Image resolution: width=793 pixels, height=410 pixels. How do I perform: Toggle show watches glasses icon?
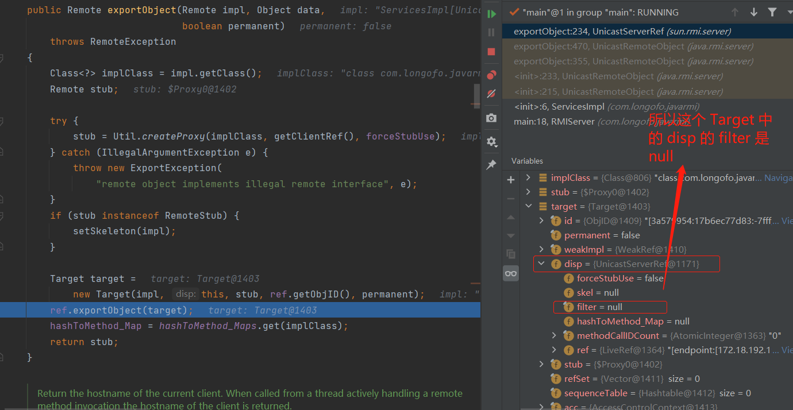pyautogui.click(x=511, y=273)
